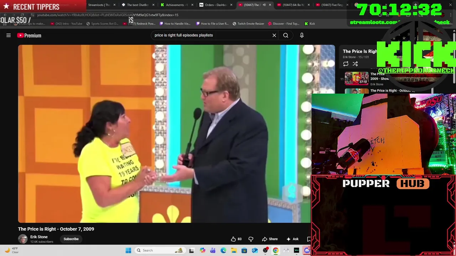Image resolution: width=456 pixels, height=256 pixels.
Task: Open the Kick bookmark
Action: [310, 24]
